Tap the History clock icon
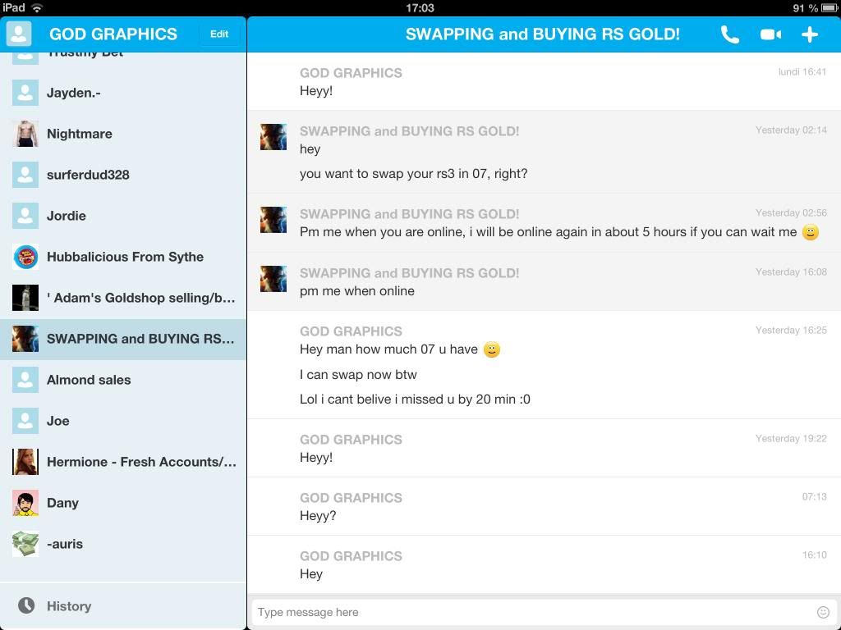Image resolution: width=841 pixels, height=630 pixels. coord(26,605)
